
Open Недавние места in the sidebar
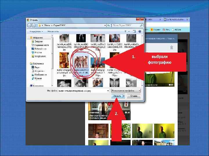[40, 45]
